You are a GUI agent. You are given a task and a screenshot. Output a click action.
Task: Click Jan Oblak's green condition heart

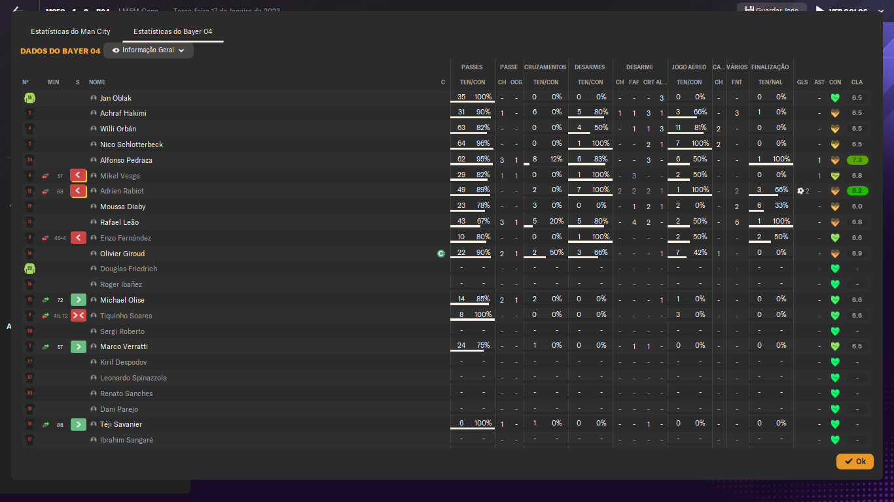(835, 98)
